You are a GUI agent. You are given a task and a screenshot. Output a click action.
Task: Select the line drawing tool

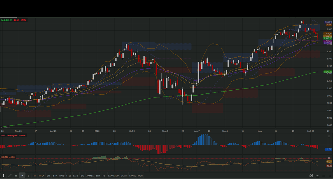(10, 176)
